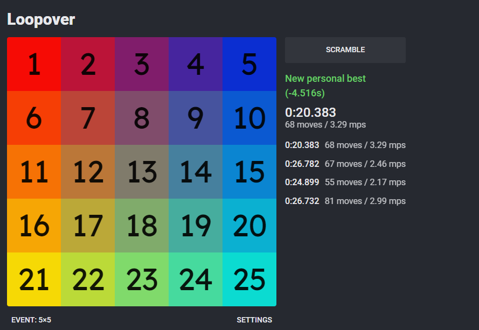Viewport: 479px width, 330px height.
Task: Select tile number 20
Action: pyautogui.click(x=249, y=226)
